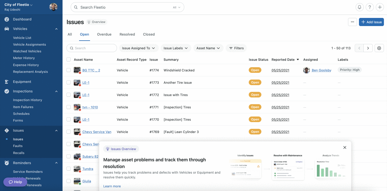Collapse the Vehicles sidebar section

tap(56, 29)
